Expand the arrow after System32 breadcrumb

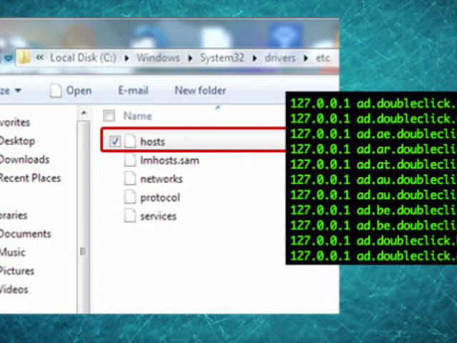click(x=254, y=59)
